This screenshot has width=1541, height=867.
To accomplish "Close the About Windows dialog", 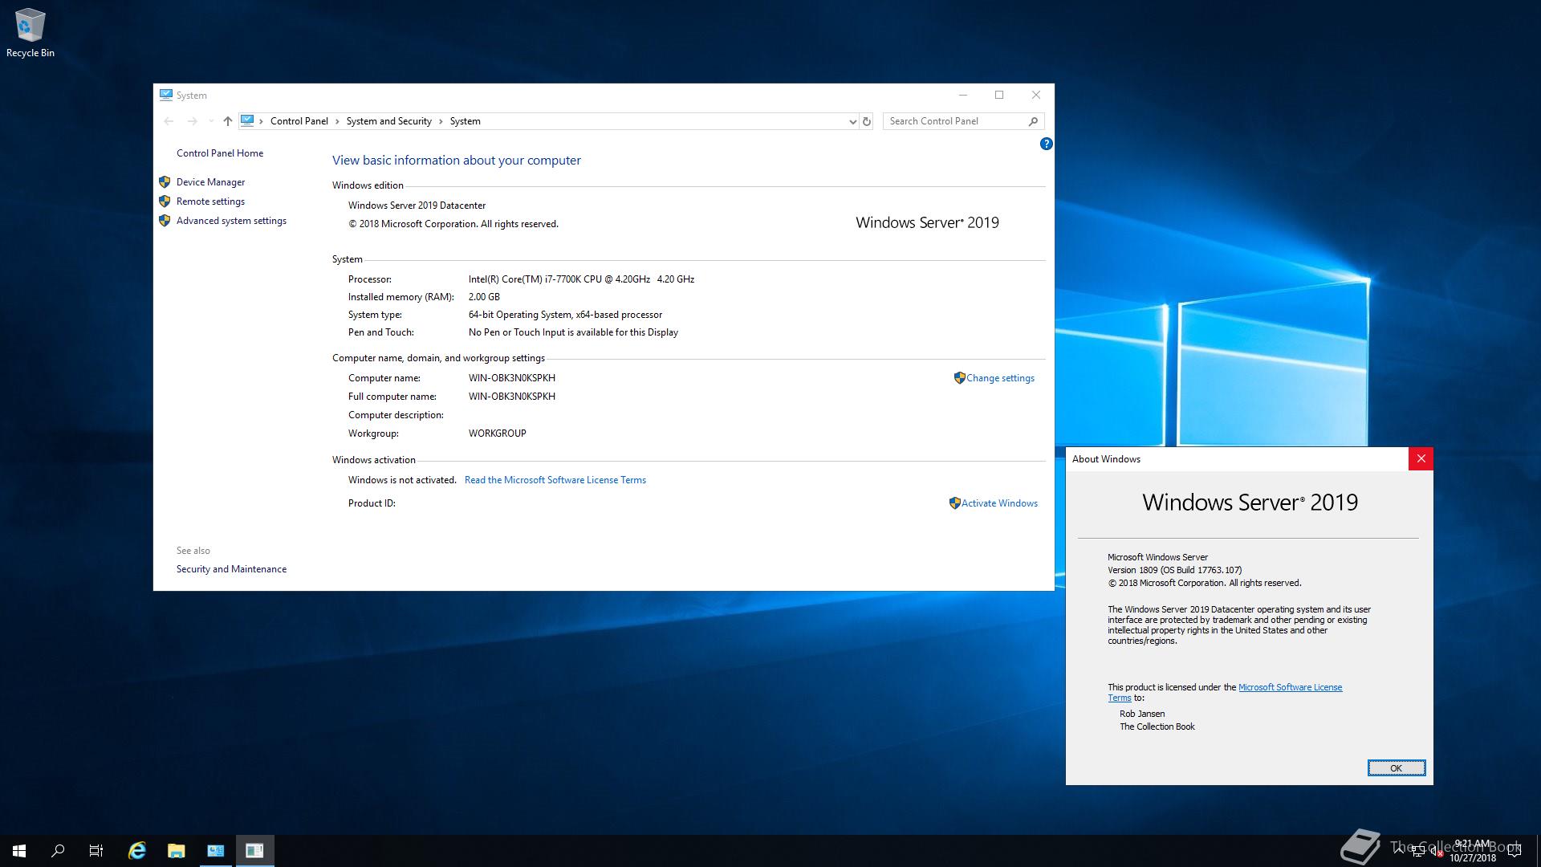I will point(1421,459).
